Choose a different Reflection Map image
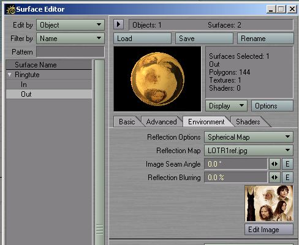 pyautogui.click(x=249, y=151)
